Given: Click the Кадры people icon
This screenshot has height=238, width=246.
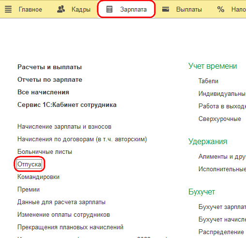Looking at the screenshot, I should [61, 9].
